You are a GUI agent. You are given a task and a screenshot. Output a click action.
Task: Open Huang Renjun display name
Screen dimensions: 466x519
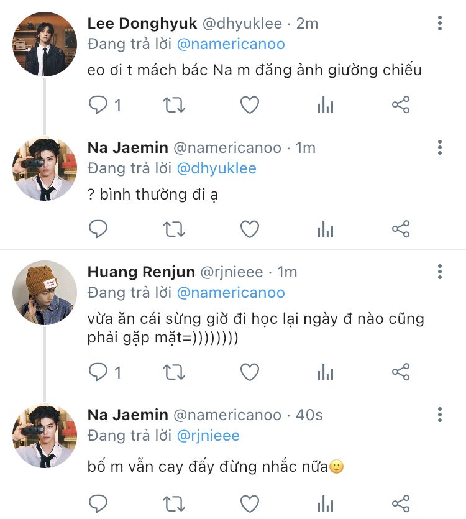141,272
